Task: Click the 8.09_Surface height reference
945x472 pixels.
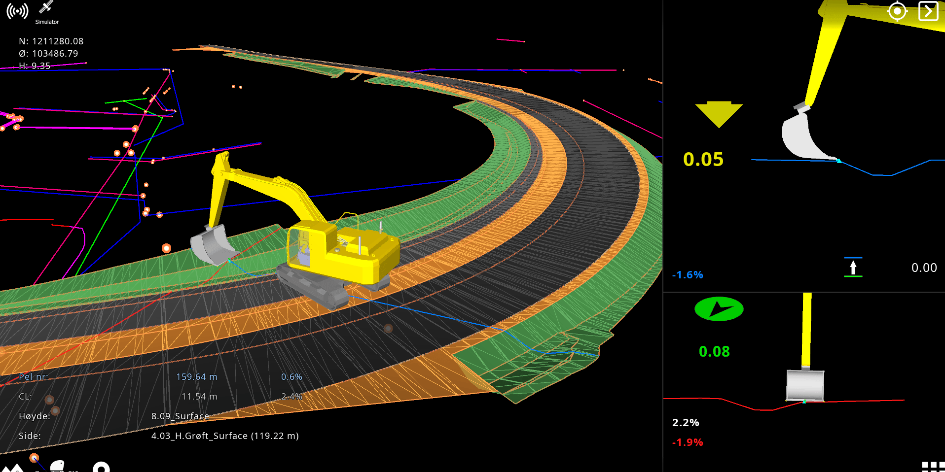Action: tap(180, 416)
